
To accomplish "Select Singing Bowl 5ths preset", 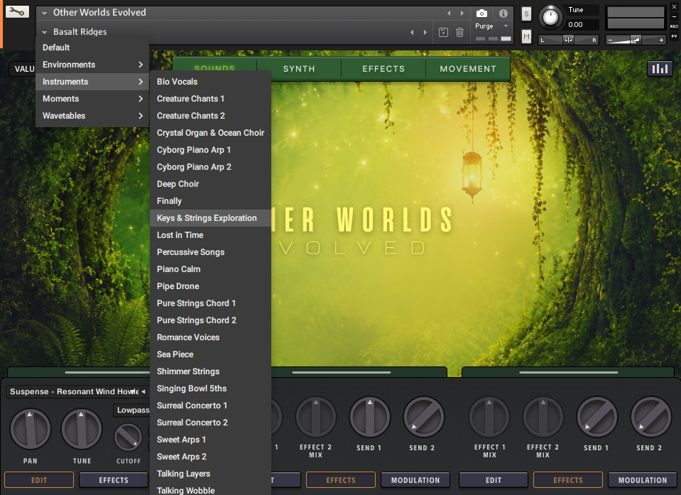I will point(210,388).
